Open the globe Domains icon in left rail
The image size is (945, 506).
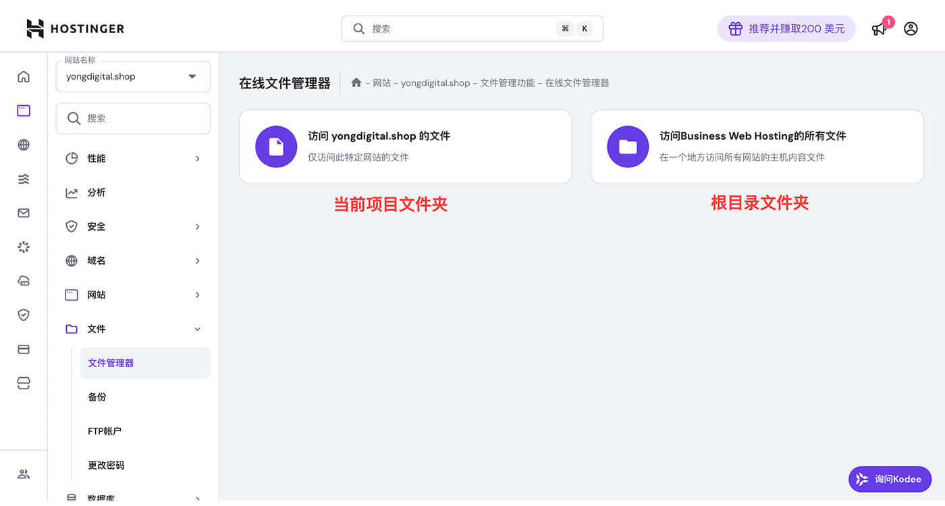(x=24, y=144)
